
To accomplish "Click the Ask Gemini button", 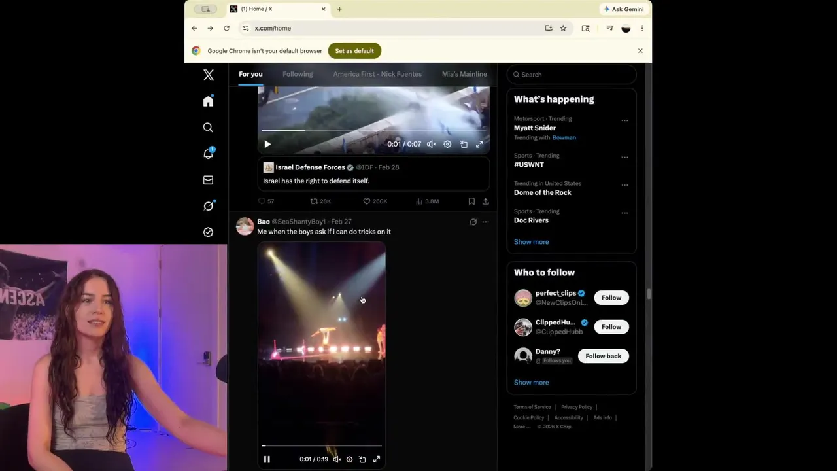I will pyautogui.click(x=624, y=9).
